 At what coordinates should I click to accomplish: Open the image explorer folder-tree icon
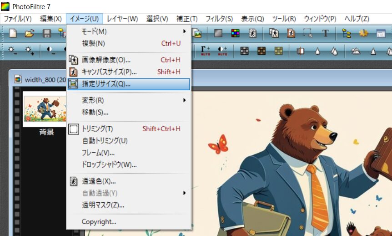click(347, 33)
